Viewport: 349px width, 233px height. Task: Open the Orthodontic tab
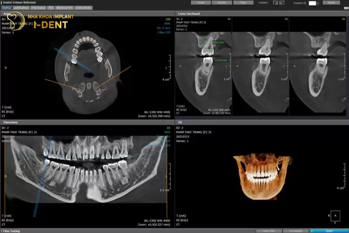coord(84,8)
